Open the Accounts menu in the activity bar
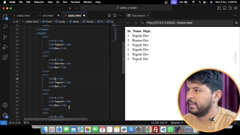The width and height of the screenshot is (240, 135). tap(5, 105)
